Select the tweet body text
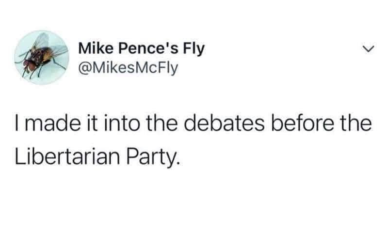 193,140
